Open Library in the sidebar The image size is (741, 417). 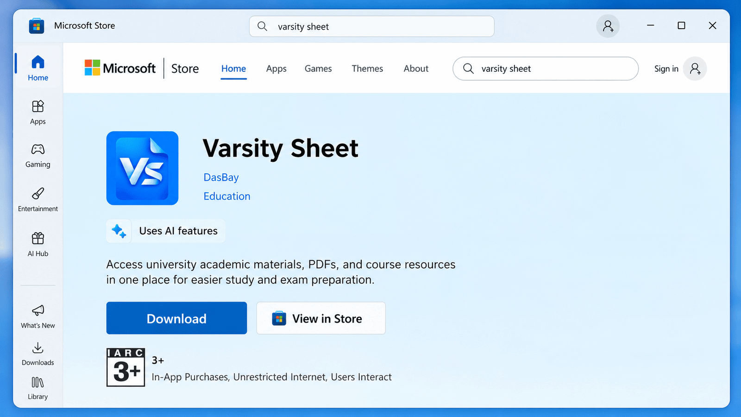38,388
